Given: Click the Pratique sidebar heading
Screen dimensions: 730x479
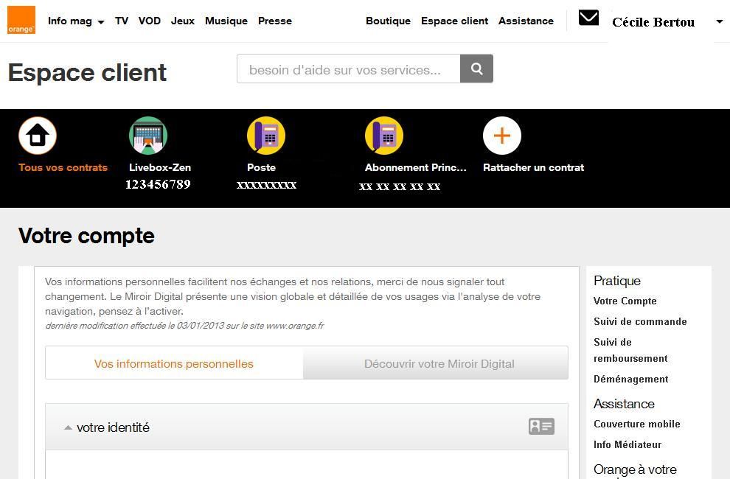Looking at the screenshot, I should 617,281.
